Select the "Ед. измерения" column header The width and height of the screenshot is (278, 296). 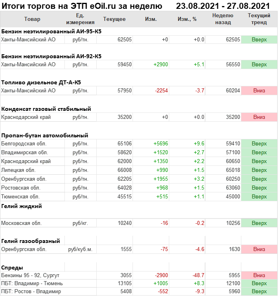[80, 19]
